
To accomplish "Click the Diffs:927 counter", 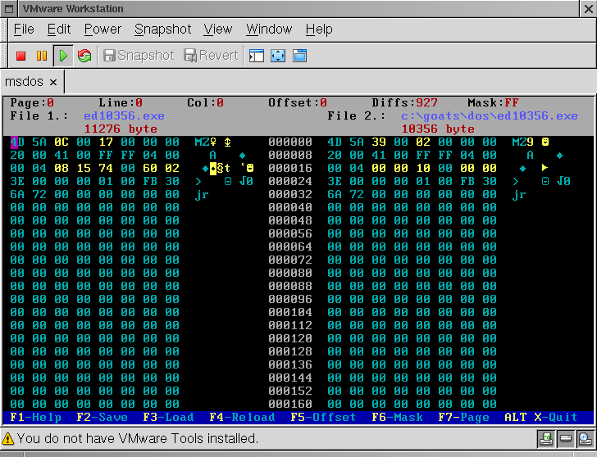I will click(x=405, y=102).
